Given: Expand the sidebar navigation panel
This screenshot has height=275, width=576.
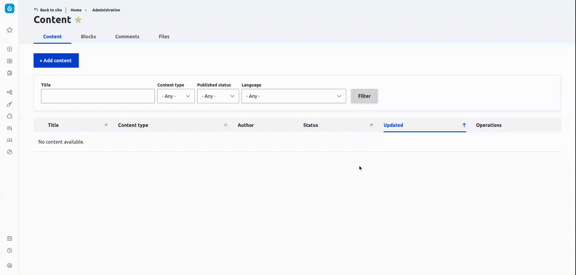Looking at the screenshot, I should tap(10, 238).
